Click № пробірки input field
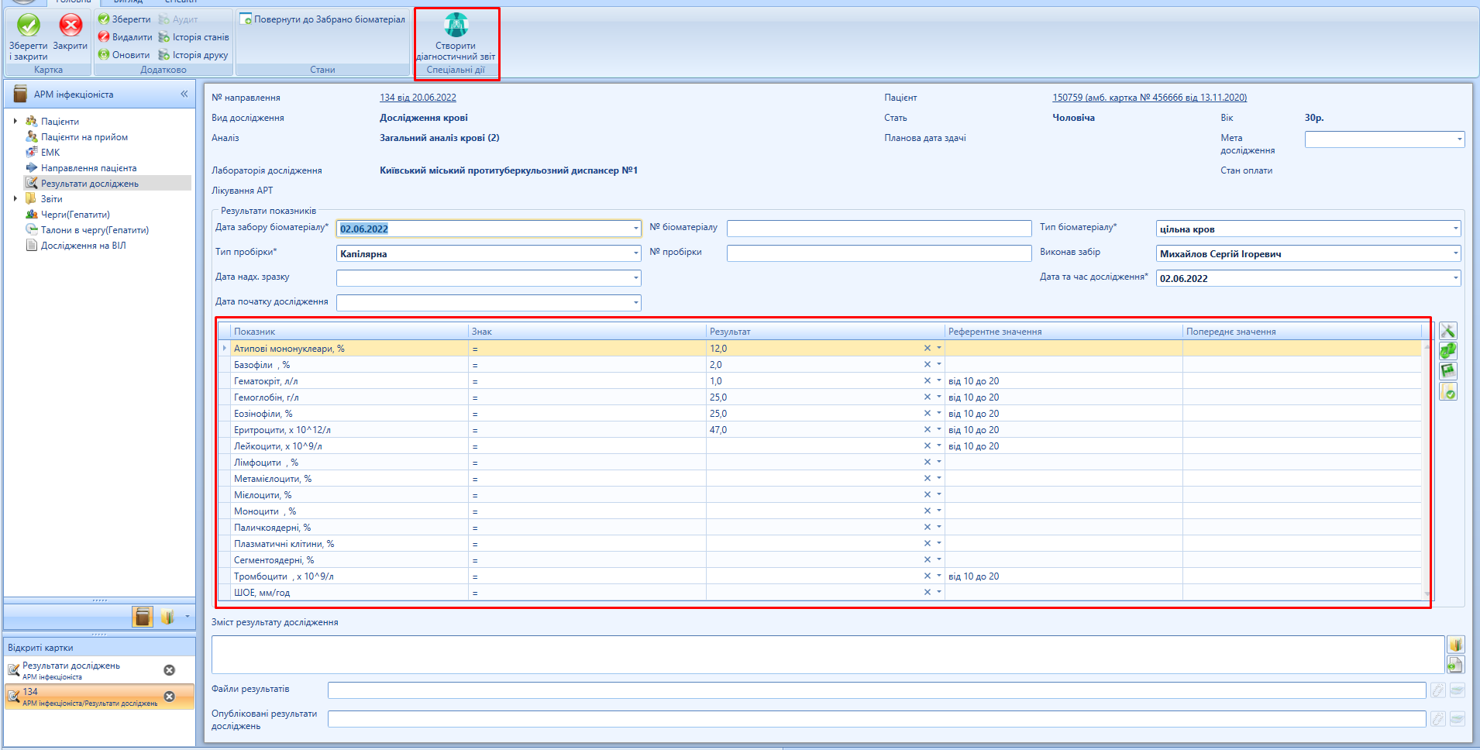The width and height of the screenshot is (1480, 750). 879,253
